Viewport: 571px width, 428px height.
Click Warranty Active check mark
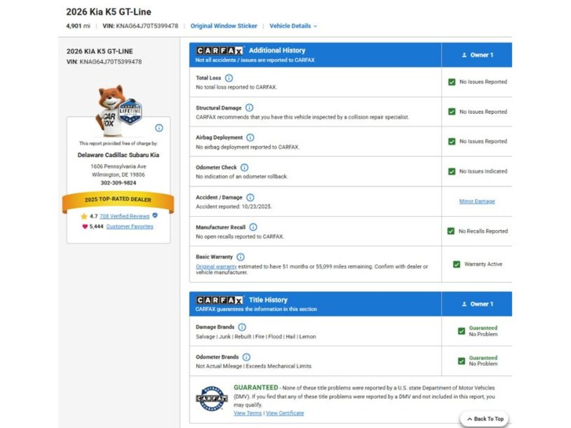coord(457,265)
